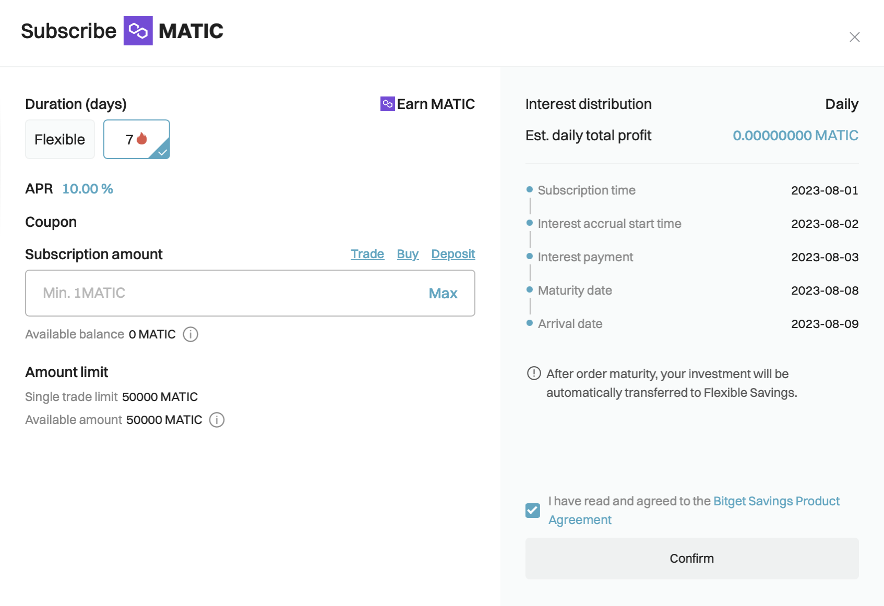
Task: Open the Deposit link
Action: tap(453, 254)
